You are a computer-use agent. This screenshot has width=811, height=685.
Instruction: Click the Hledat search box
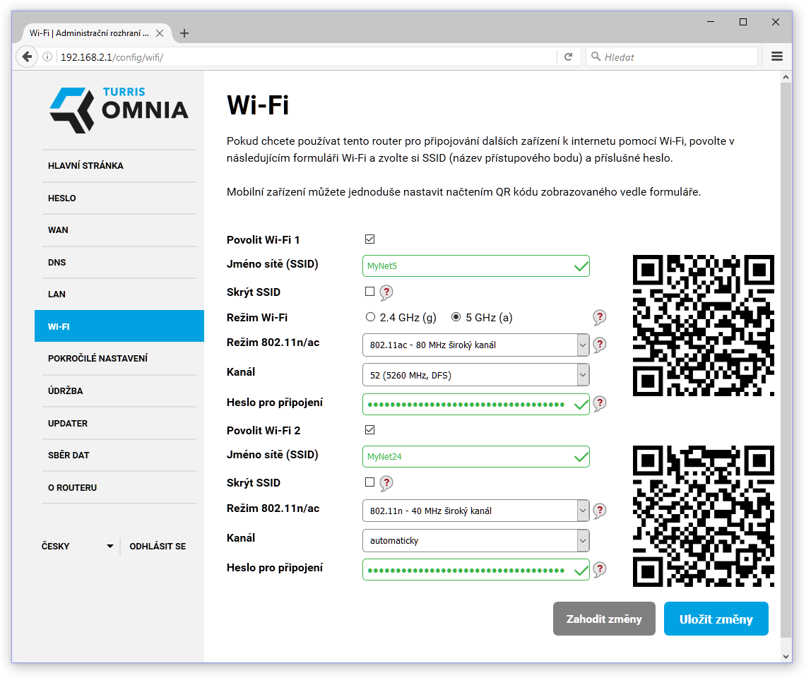point(673,57)
